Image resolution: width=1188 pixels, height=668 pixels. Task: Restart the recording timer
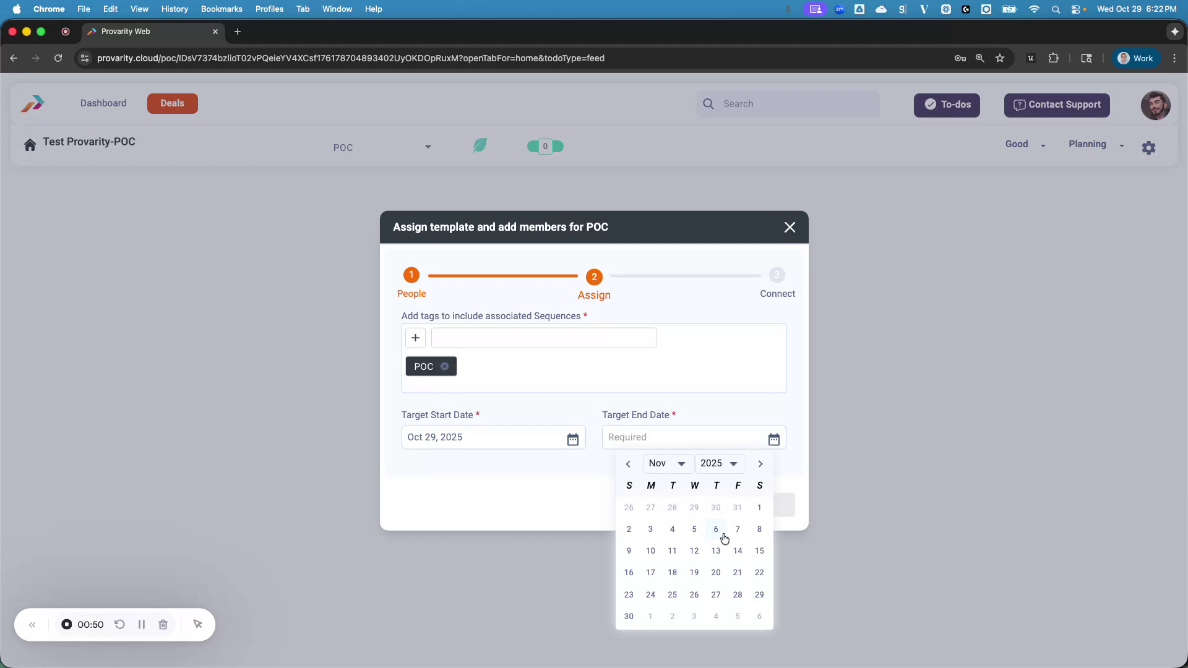(120, 624)
